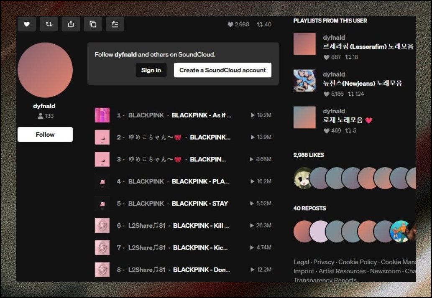
Task: Click the 26.3M play count on track 6
Action: click(261, 225)
